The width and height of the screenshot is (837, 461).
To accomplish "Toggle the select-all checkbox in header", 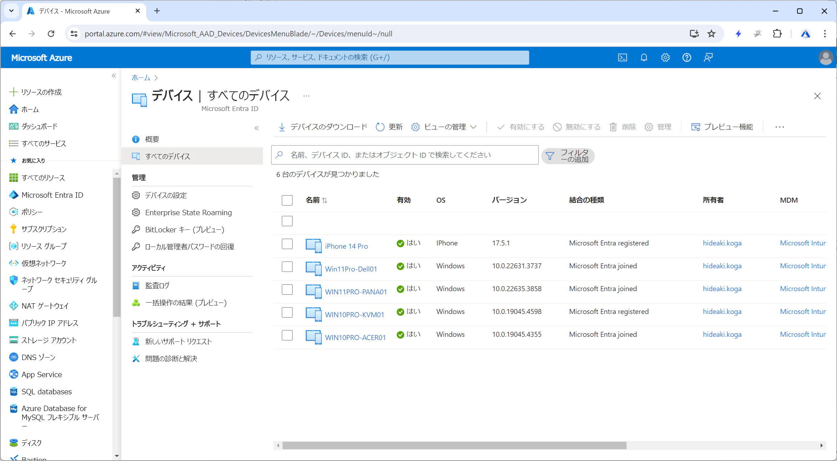I will (287, 200).
